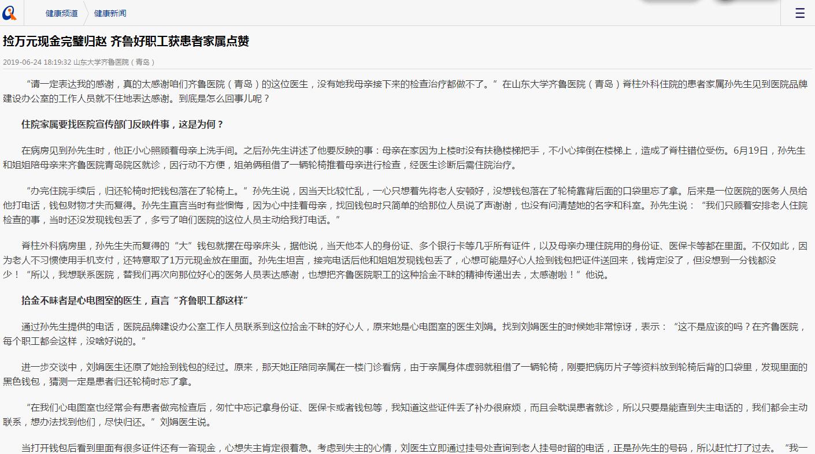The height and width of the screenshot is (454, 815).
Task: Click source 山东大学齐鲁医院（青岛）
Action: coord(114,62)
